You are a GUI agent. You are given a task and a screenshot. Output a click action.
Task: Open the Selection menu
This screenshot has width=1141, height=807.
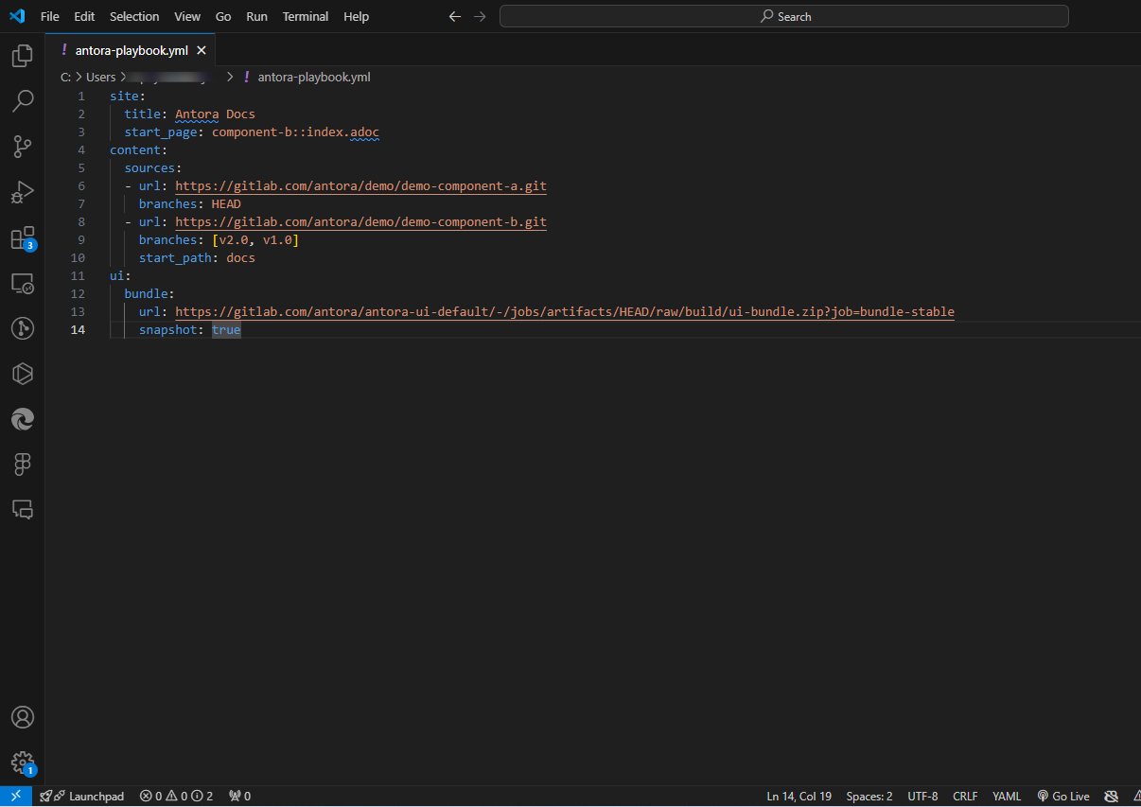pos(134,16)
